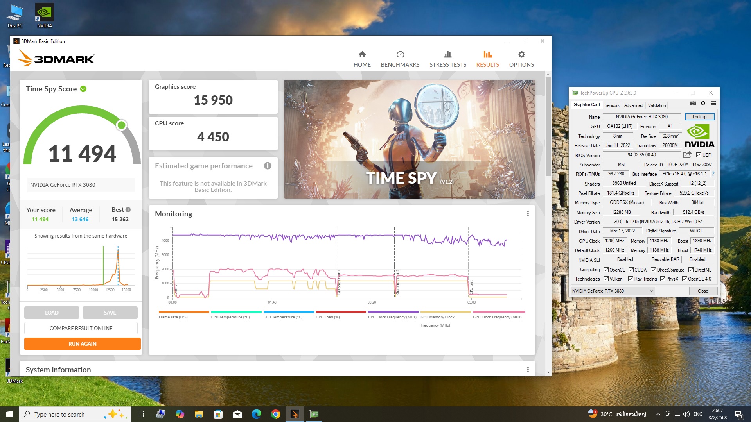Click COMPARE RESULT ONLINE button
The height and width of the screenshot is (422, 751).
81,328
